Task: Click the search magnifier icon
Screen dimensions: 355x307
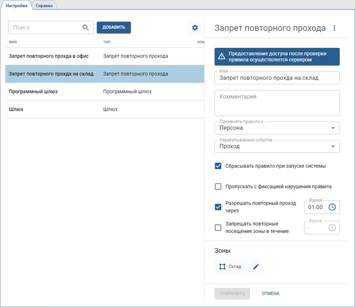Action: (86, 27)
